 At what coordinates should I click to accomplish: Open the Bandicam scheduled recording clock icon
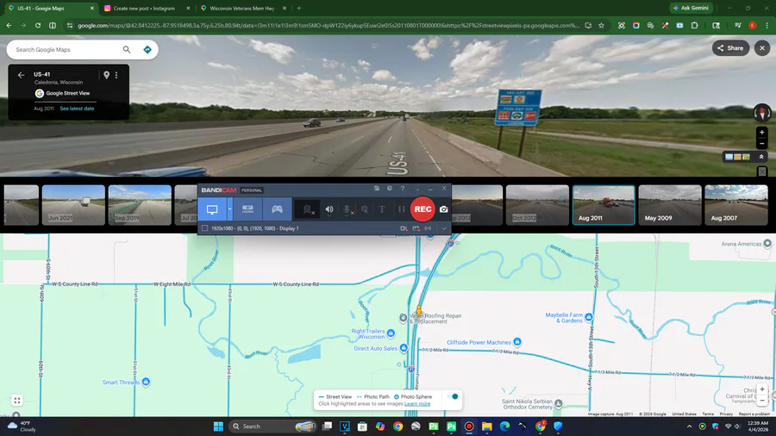click(390, 189)
